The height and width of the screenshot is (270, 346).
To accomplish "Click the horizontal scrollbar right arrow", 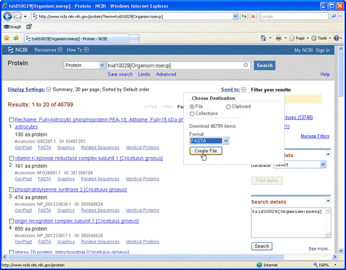I will click(x=335, y=257).
